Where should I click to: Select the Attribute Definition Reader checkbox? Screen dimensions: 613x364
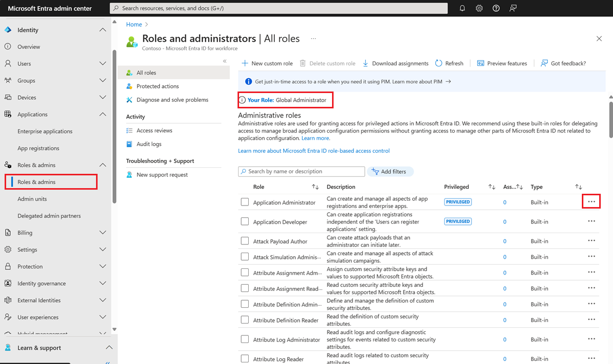(245, 320)
